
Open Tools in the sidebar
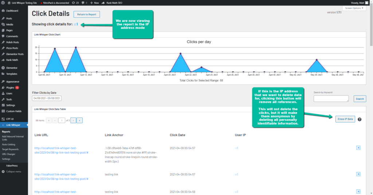9,99
